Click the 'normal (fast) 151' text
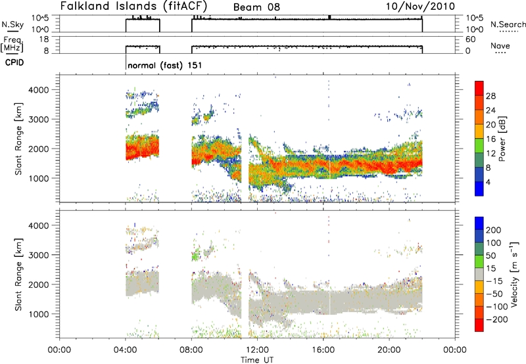Screen dimensions: 526x364 click(x=165, y=65)
